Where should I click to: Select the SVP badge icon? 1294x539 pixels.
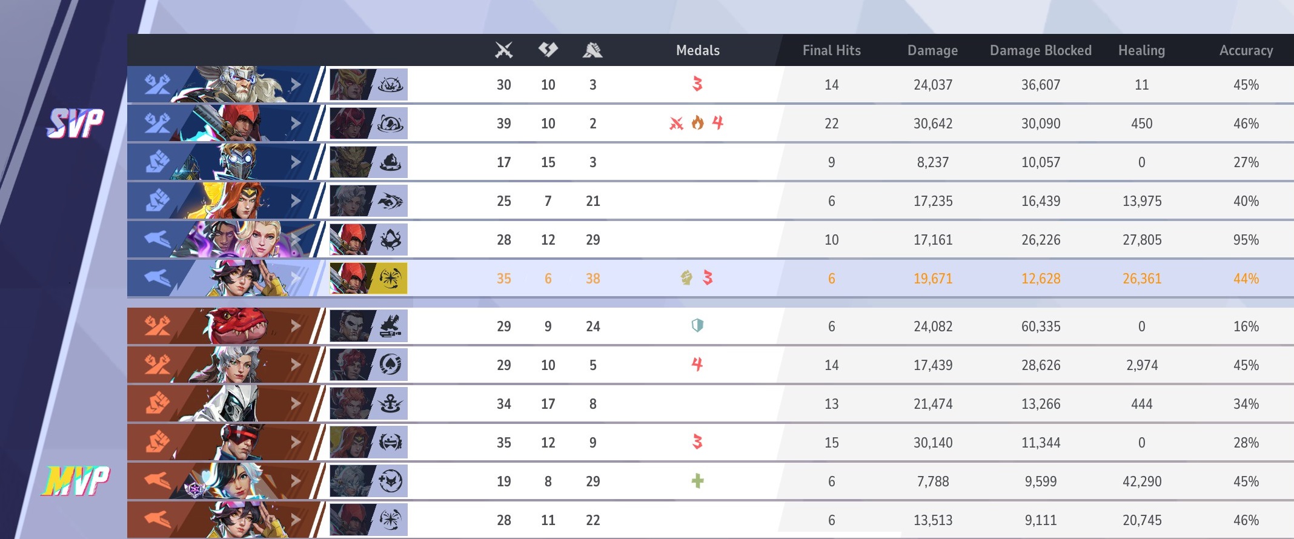[x=76, y=123]
